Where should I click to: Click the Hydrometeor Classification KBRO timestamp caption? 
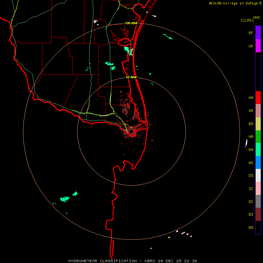pos(133,261)
